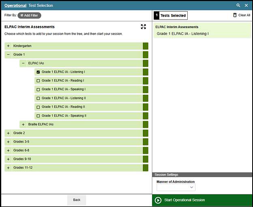
Task: Click the Tests Selected counter box
Action: click(171, 15)
